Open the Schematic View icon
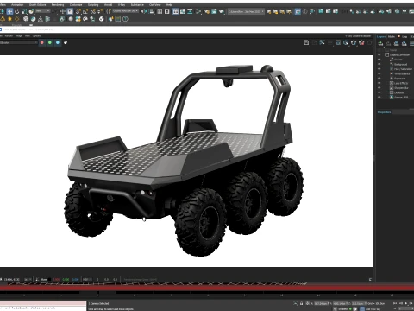414x311 pixels. tap(190, 11)
